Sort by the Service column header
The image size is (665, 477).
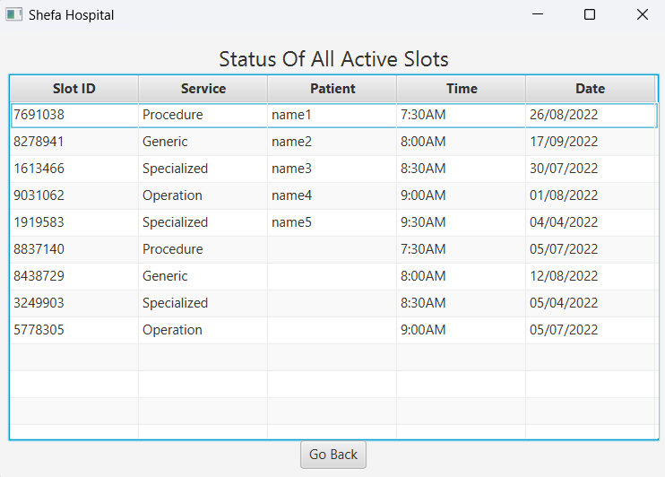[x=203, y=89]
